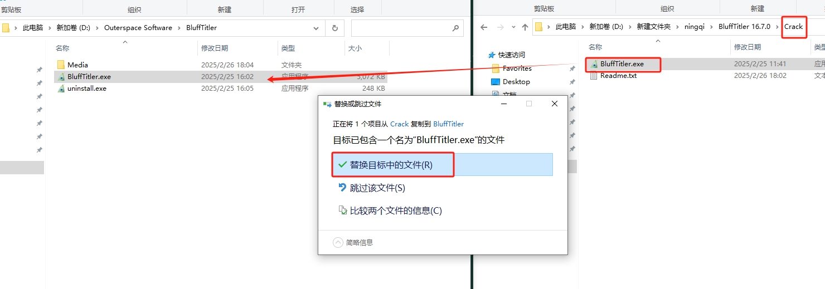
Task: Click the refresh icon beside left address bar
Action: 334,28
